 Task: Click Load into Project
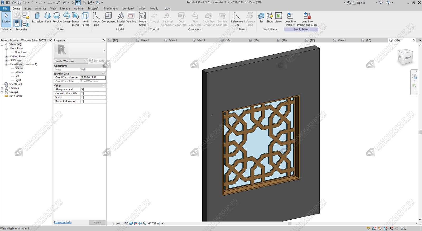[290, 19]
